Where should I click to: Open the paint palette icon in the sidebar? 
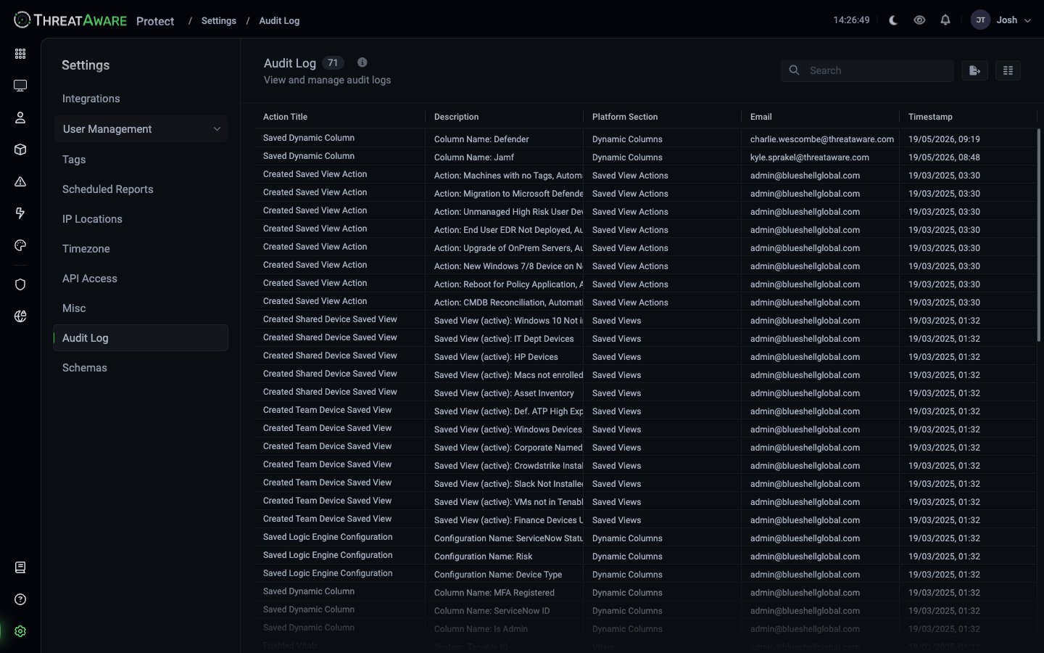[20, 245]
